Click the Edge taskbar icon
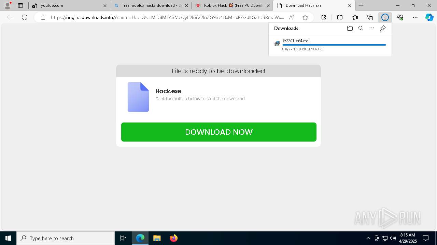The height and width of the screenshot is (245, 437). point(140,238)
